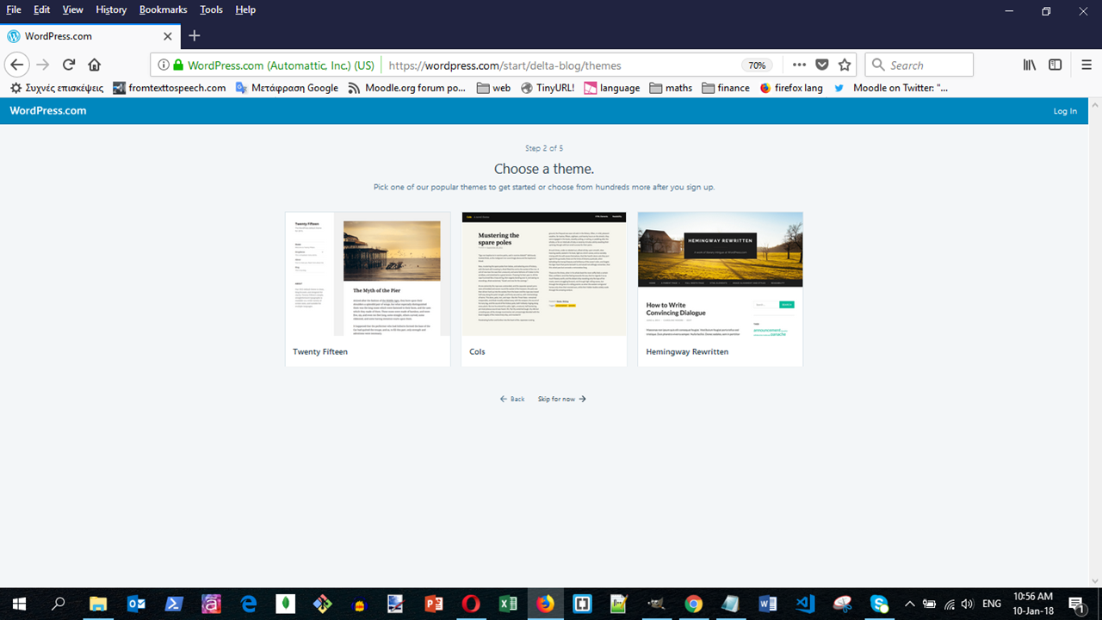Click the Firefox Search box
Image resolution: width=1102 pixels, height=620 pixels.
tap(919, 65)
